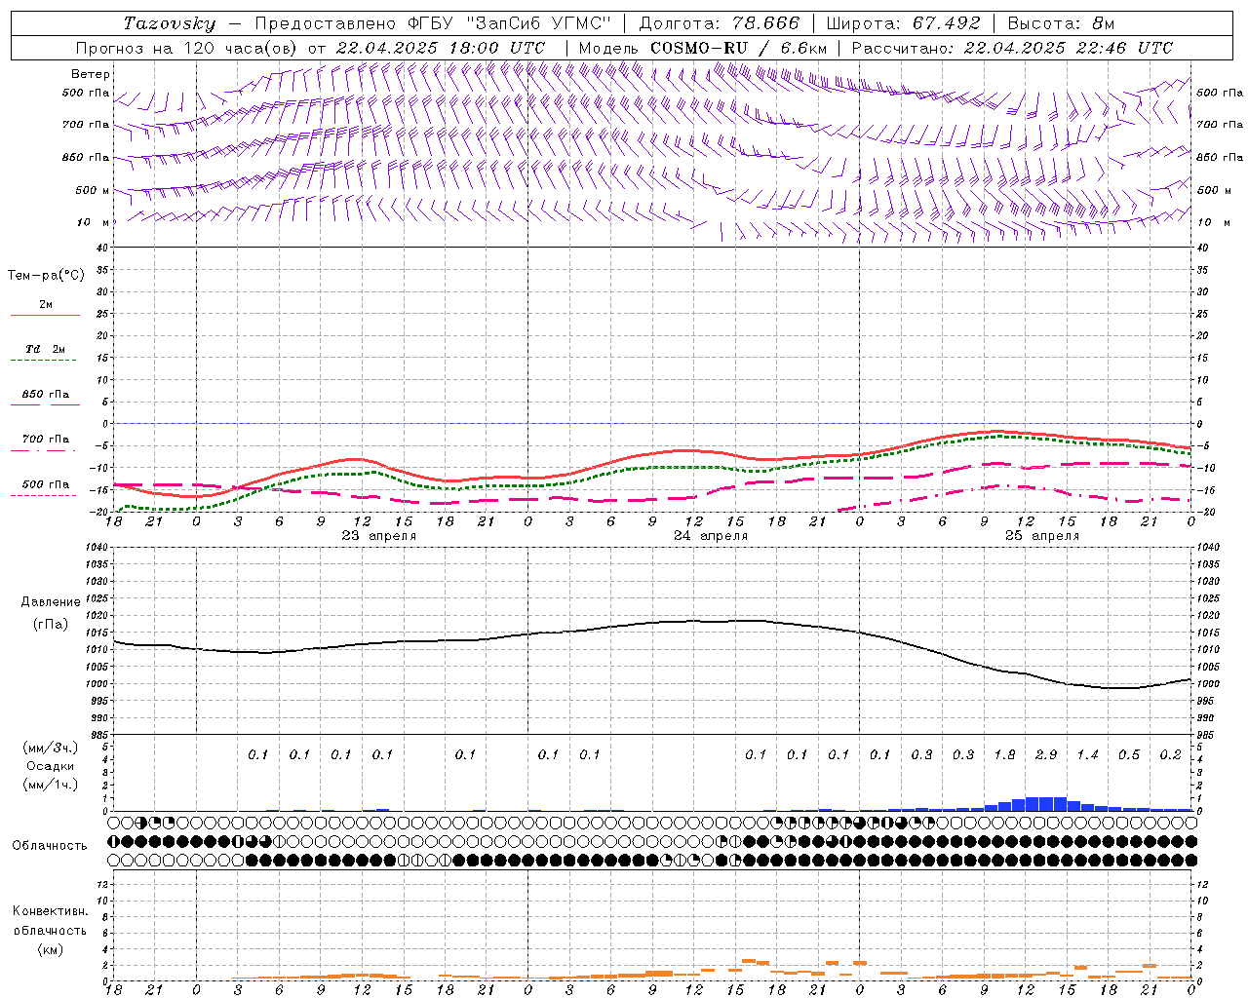Click the 850 гПа temperature legend entry
The image size is (1248, 998).
point(46,395)
